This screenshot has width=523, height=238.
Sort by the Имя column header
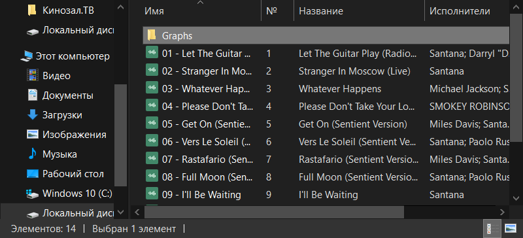pos(154,11)
